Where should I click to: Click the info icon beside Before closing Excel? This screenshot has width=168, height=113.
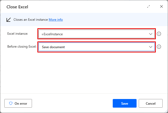click(159, 47)
